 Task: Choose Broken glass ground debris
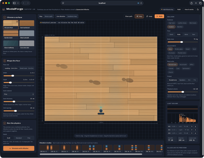tap(179, 49)
